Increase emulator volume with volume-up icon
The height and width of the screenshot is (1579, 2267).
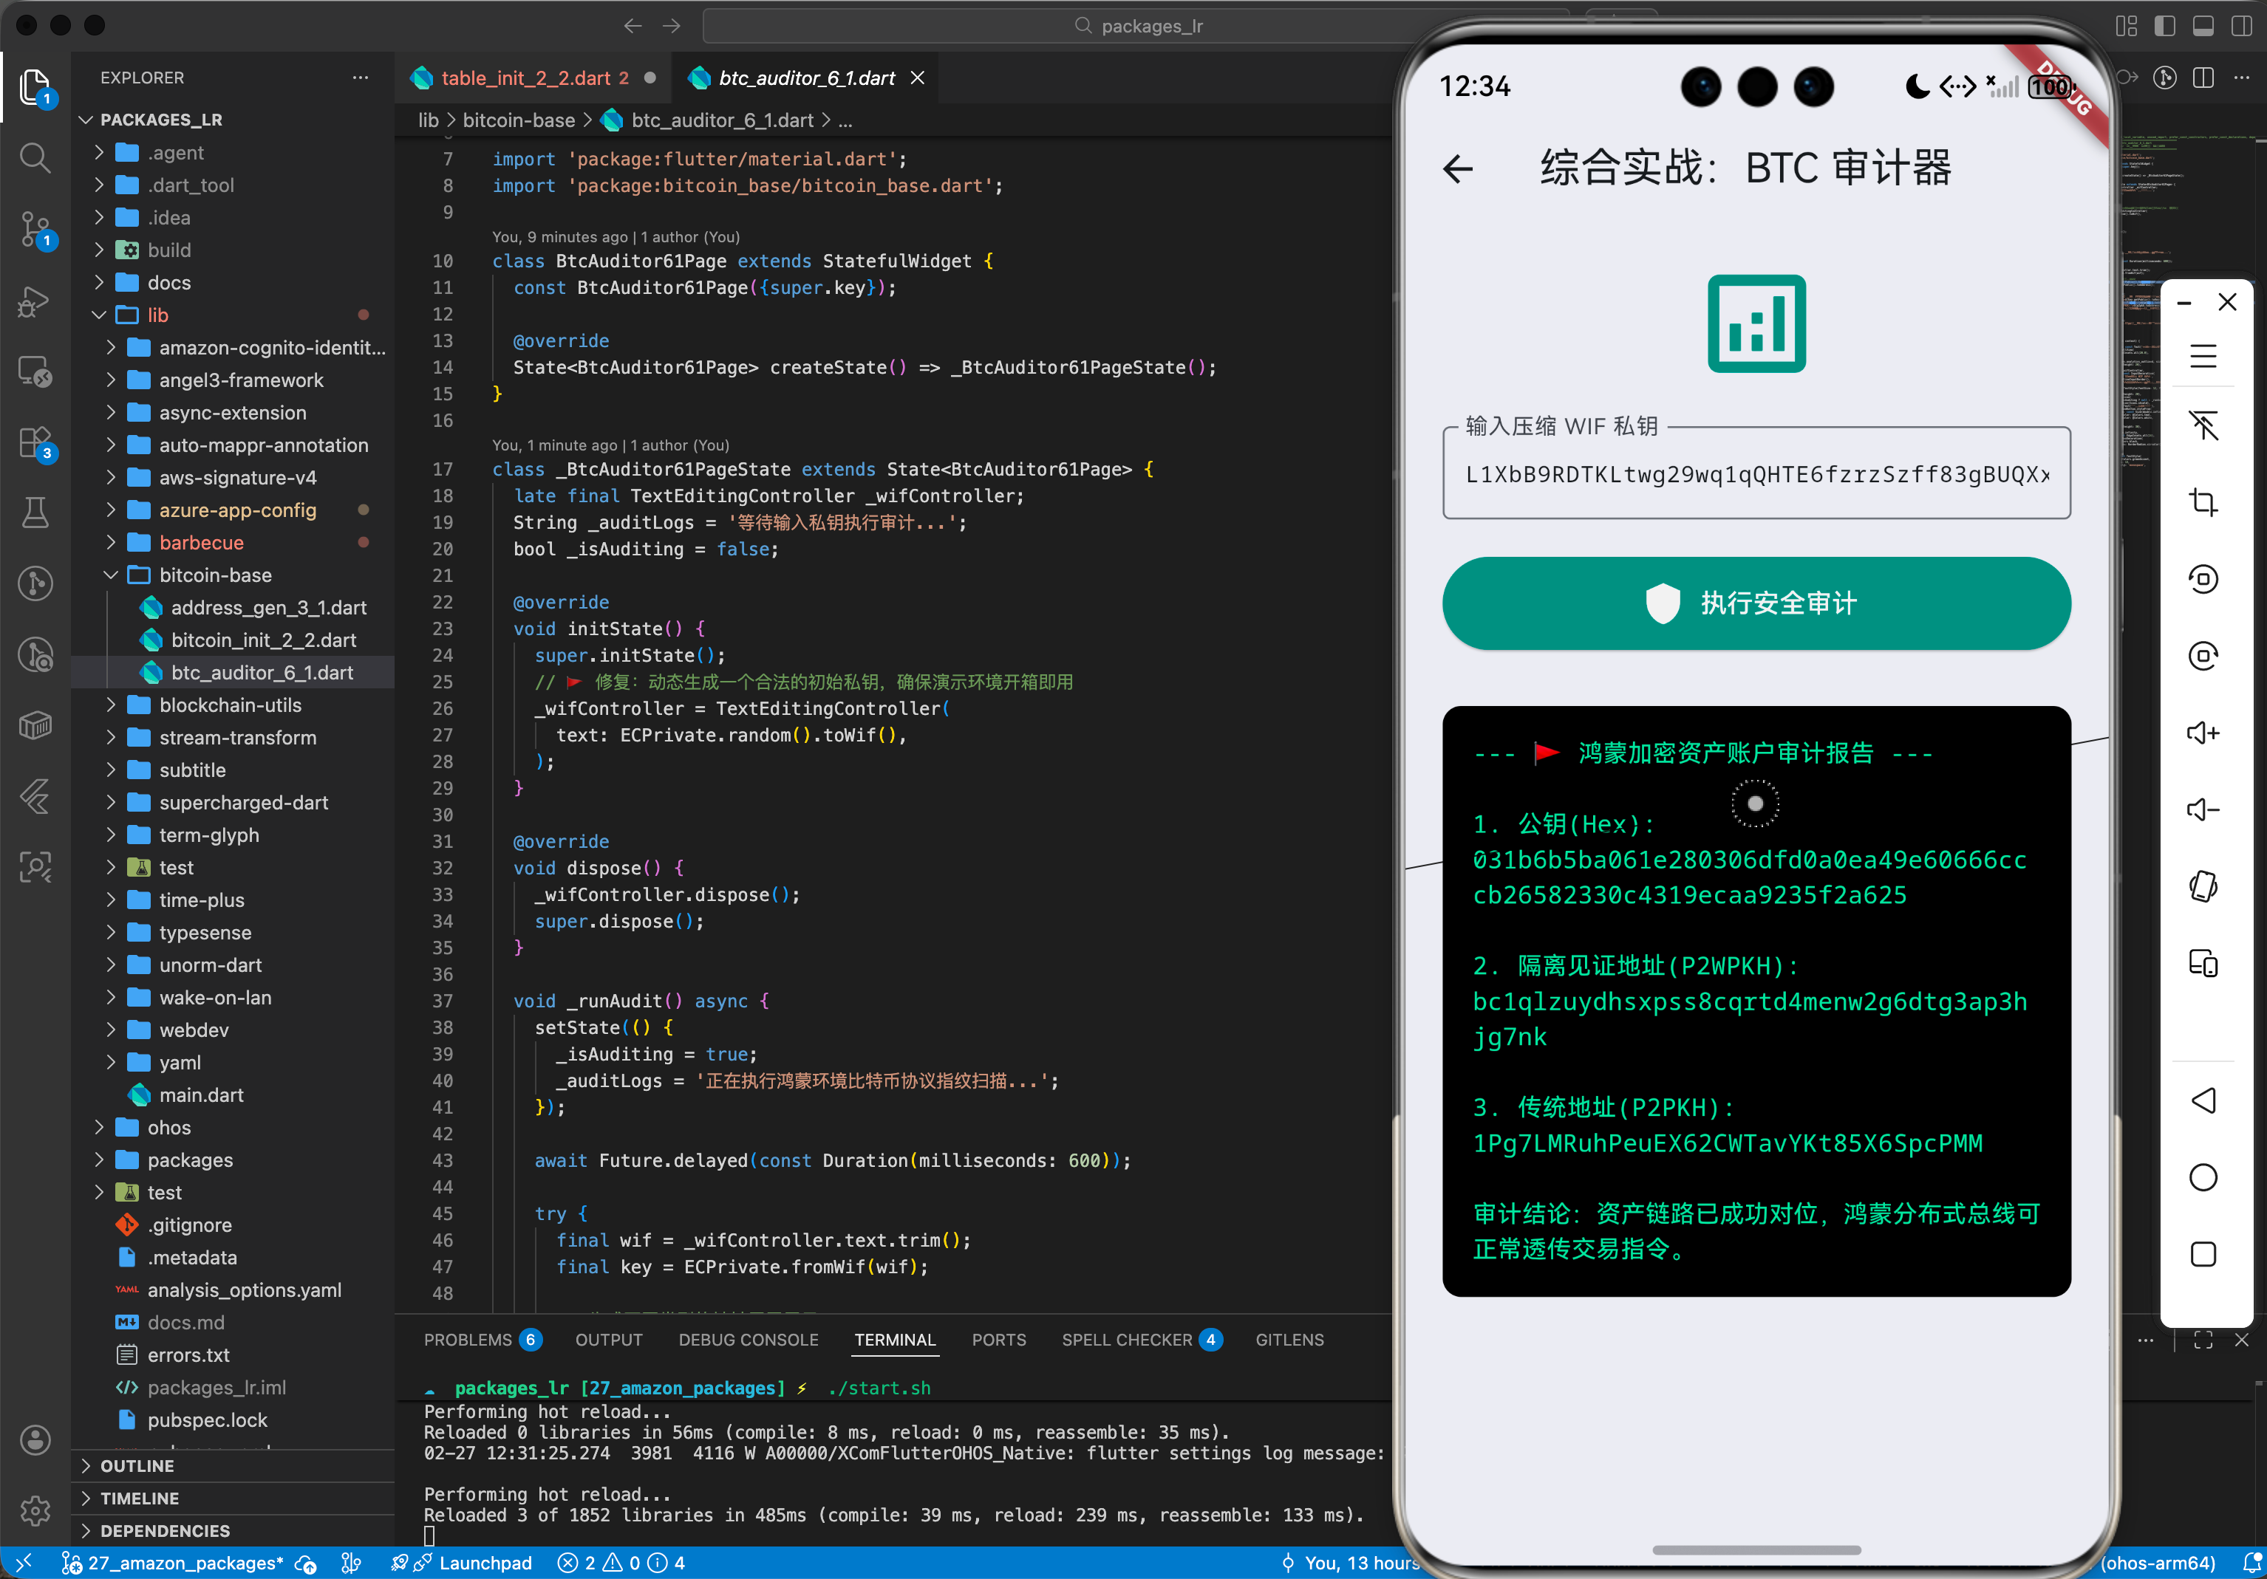[x=2203, y=732]
